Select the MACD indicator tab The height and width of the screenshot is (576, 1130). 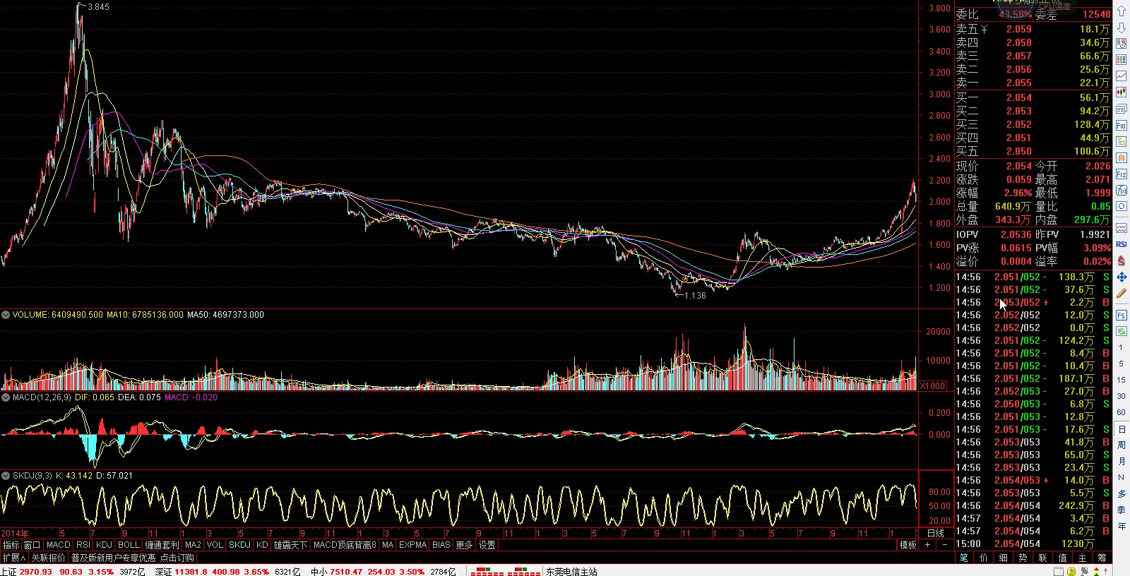point(58,545)
